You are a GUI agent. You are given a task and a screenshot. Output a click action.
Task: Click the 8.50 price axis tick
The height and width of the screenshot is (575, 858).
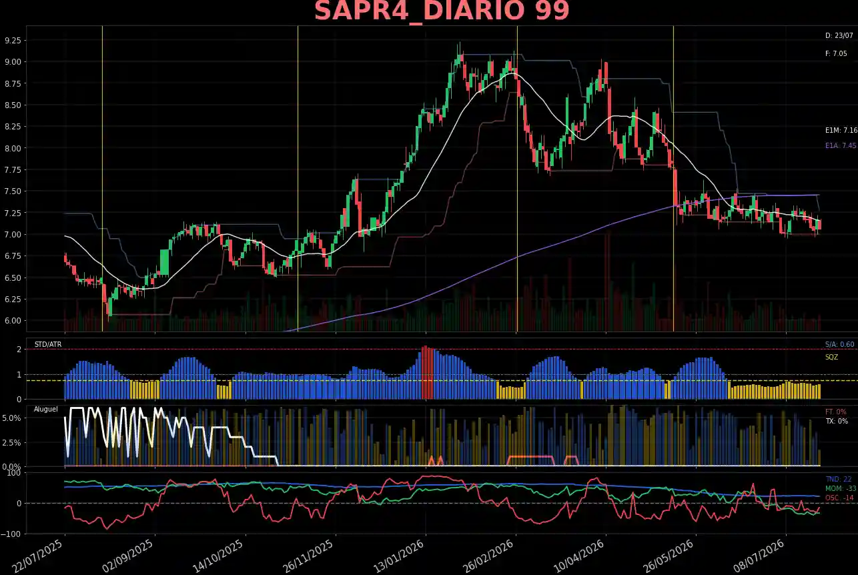pos(12,105)
